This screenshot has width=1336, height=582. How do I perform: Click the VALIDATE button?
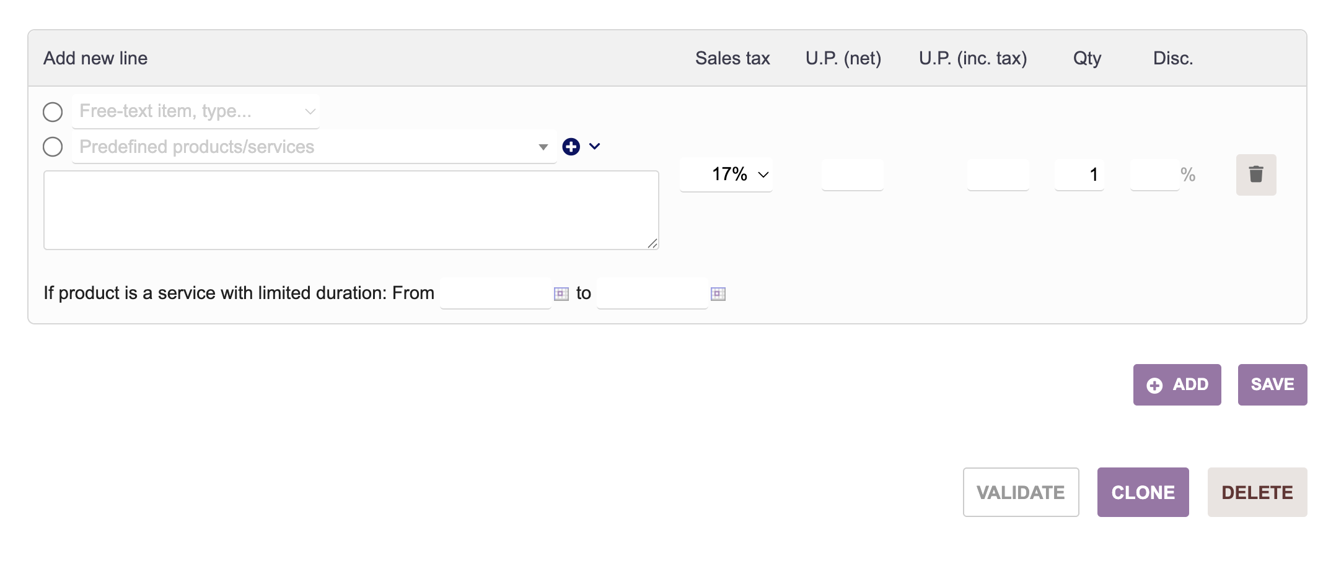(1021, 492)
